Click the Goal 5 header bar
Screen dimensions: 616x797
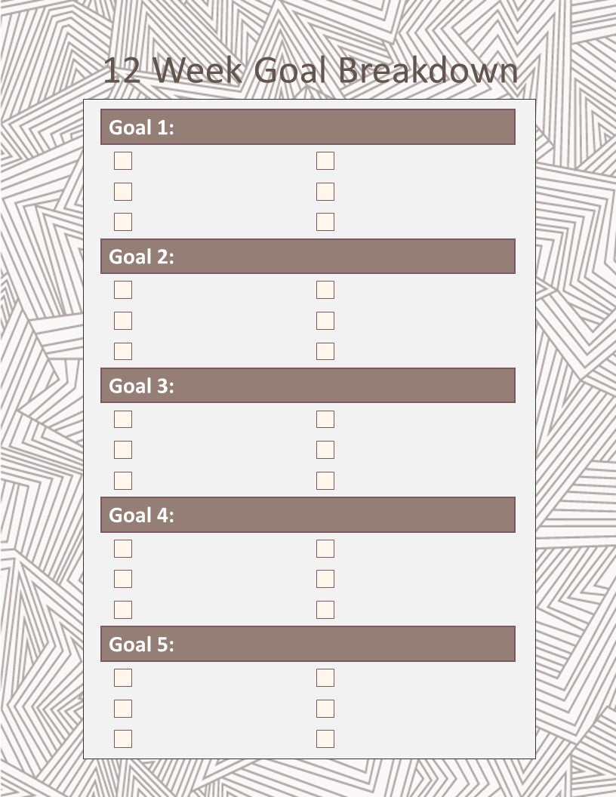pyautogui.click(x=308, y=644)
